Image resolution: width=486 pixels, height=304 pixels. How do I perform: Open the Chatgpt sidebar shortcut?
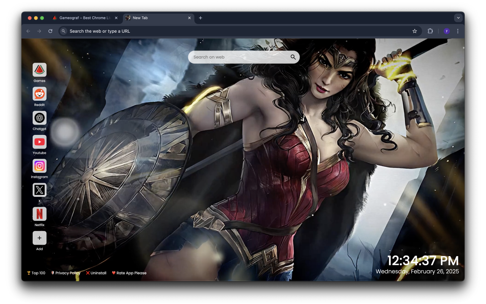coord(39,118)
